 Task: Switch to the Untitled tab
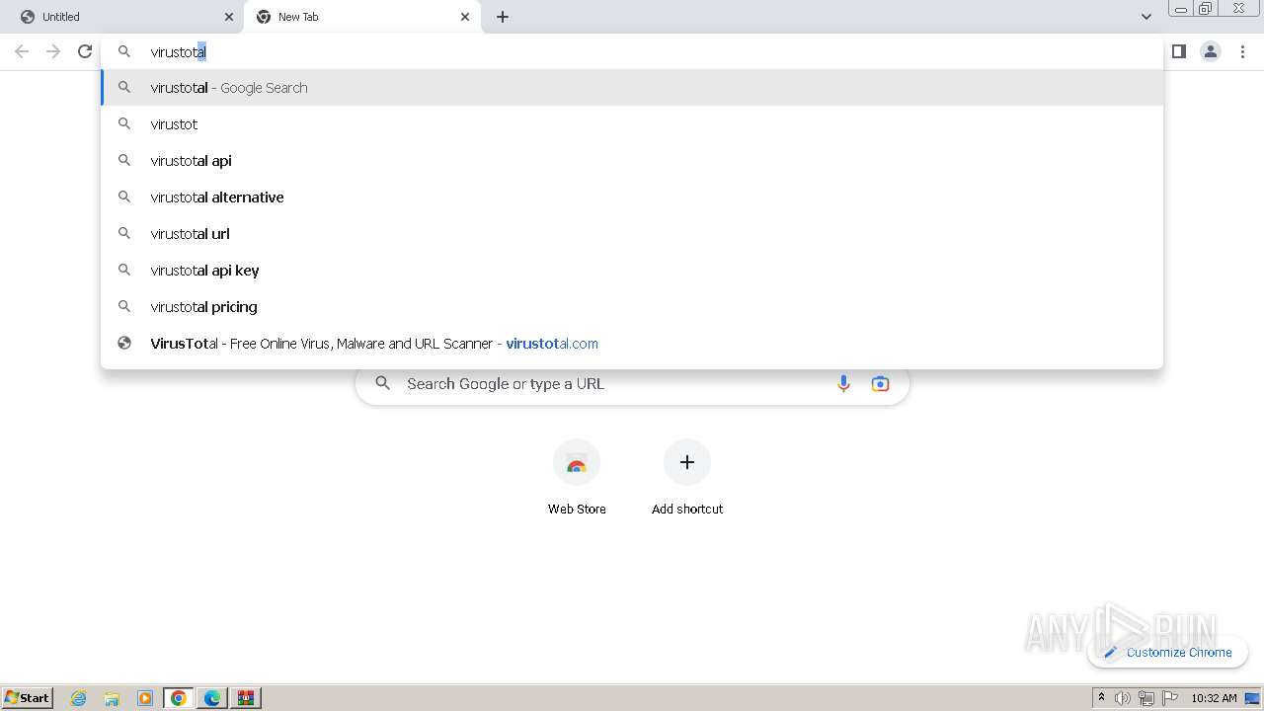tap(123, 17)
